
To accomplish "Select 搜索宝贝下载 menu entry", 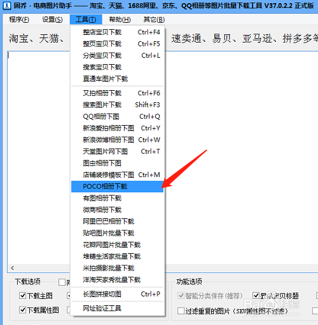I will point(117,67).
